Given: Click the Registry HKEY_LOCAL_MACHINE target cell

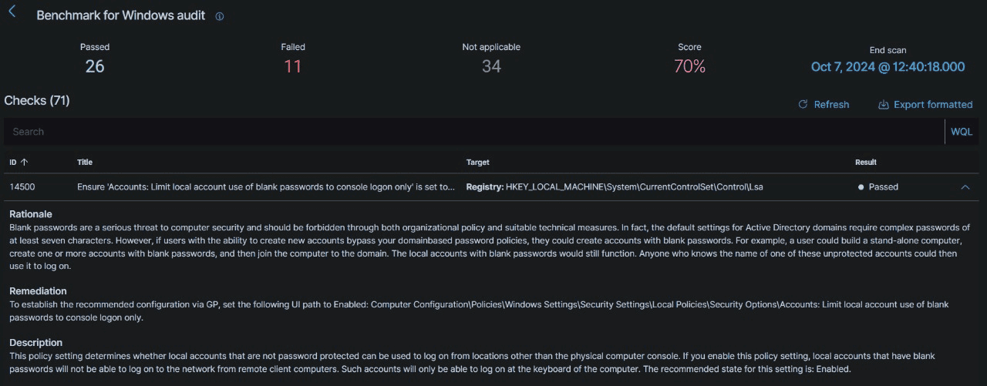Looking at the screenshot, I should pyautogui.click(x=615, y=186).
